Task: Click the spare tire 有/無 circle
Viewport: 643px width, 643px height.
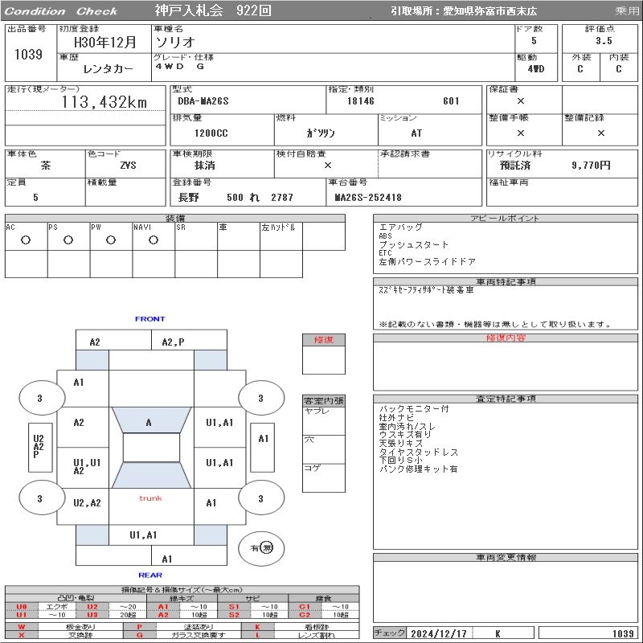Action: 262,547
